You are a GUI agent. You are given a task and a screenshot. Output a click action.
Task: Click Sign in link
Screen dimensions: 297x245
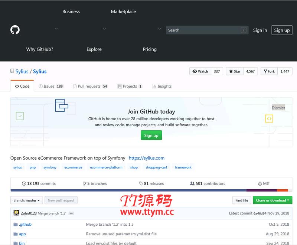260,30
